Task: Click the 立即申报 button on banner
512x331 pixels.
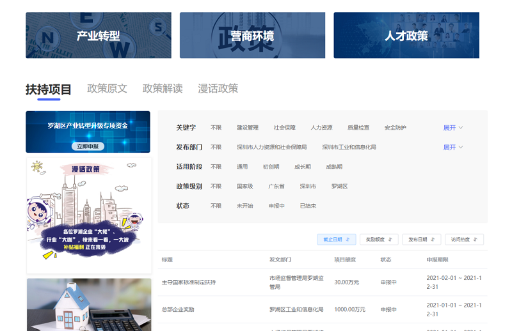Action: (88, 146)
